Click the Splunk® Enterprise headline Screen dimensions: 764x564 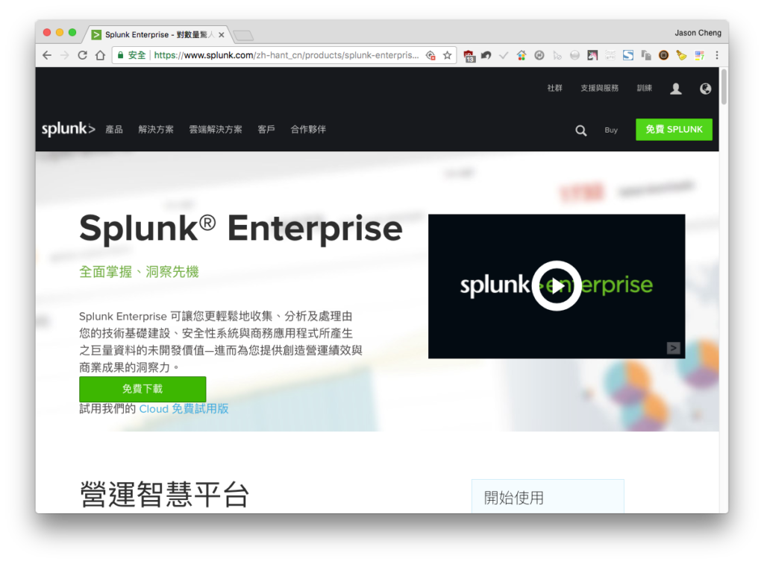click(241, 228)
